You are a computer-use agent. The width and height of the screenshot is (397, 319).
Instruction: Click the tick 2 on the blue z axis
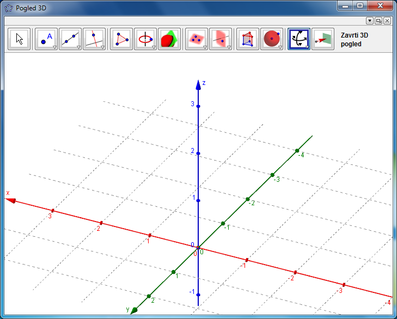tap(198, 154)
